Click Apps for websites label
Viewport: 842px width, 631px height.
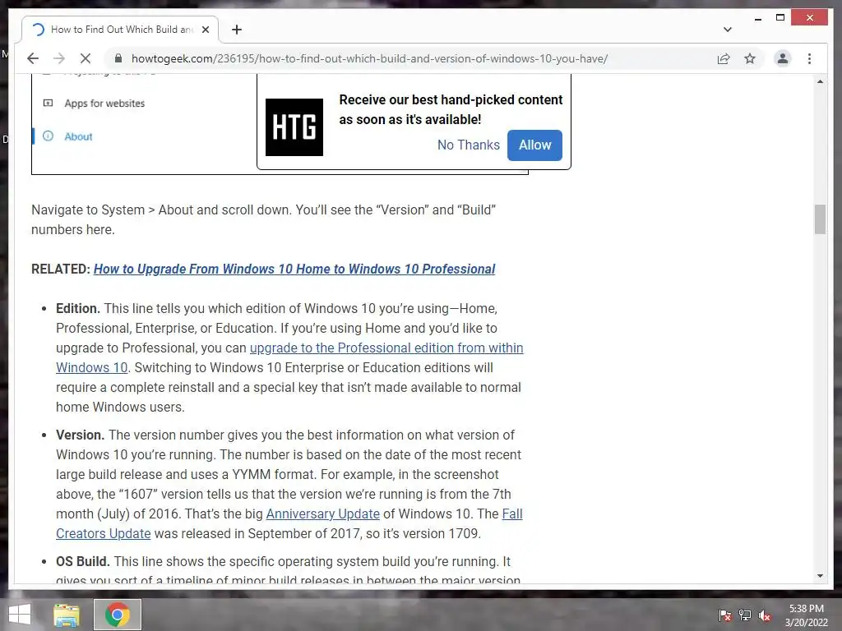(104, 103)
